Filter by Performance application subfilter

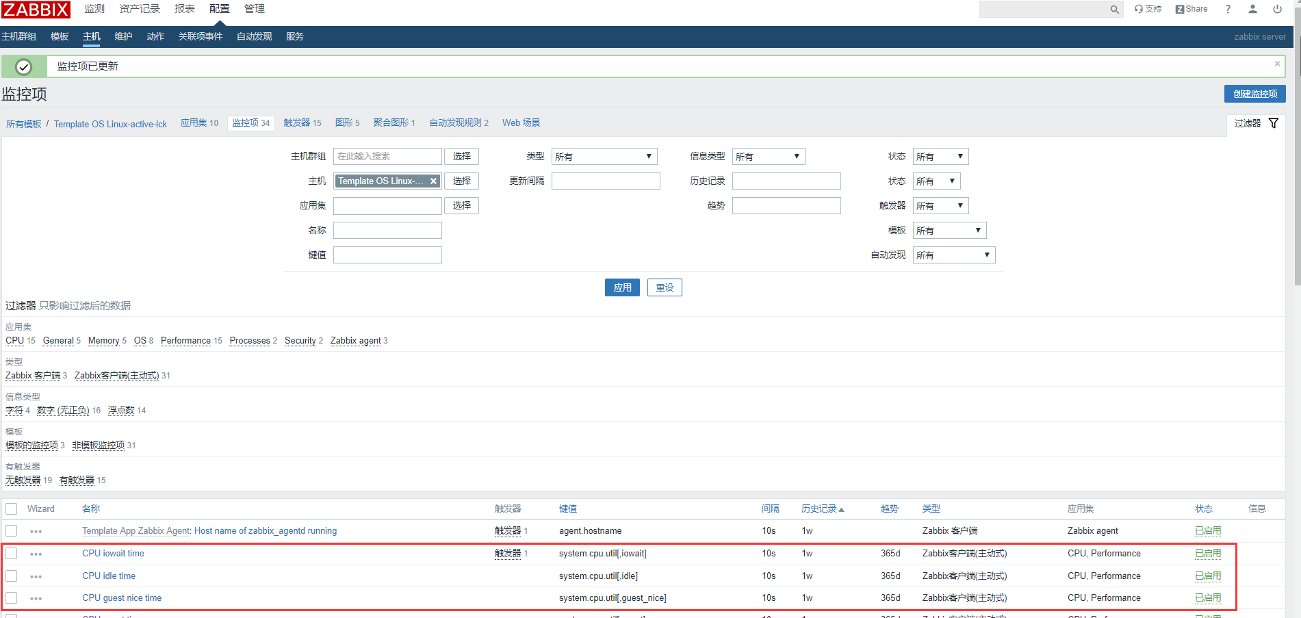click(185, 341)
